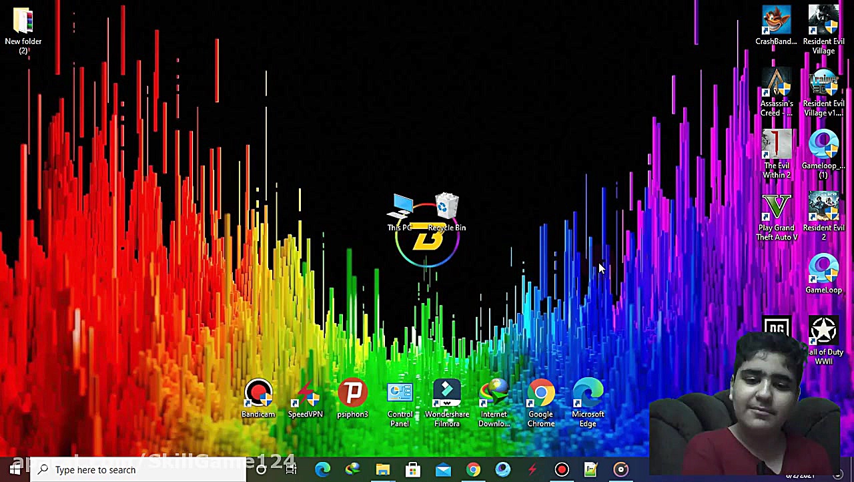The height and width of the screenshot is (482, 854).
Task: Select the Resident Evil 2 shortcut
Action: (823, 217)
